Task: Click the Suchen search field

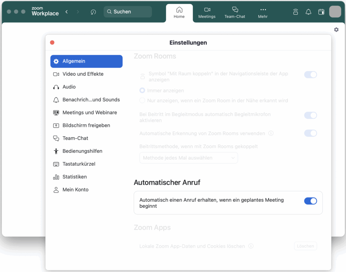Action: click(x=128, y=12)
